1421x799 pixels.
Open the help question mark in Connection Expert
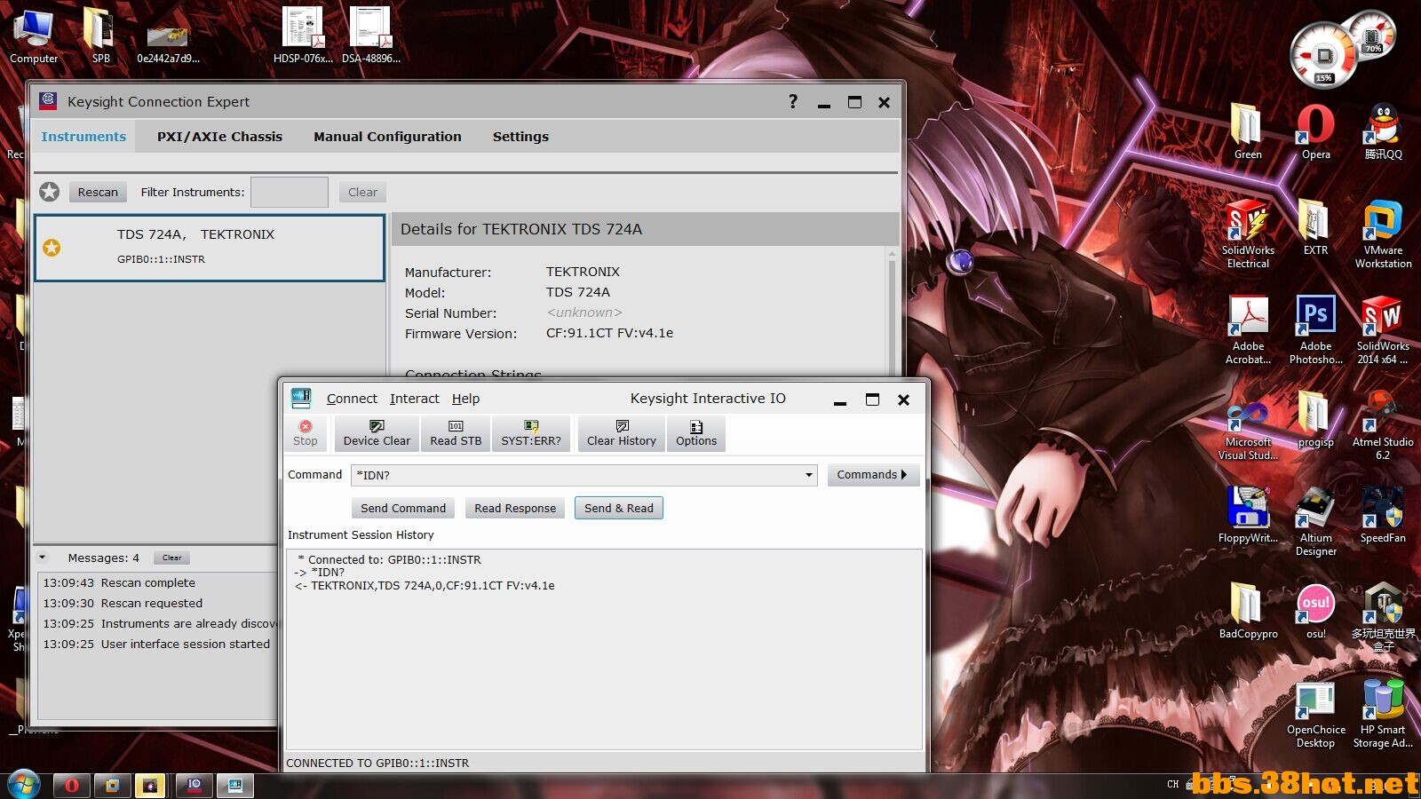pyautogui.click(x=793, y=101)
